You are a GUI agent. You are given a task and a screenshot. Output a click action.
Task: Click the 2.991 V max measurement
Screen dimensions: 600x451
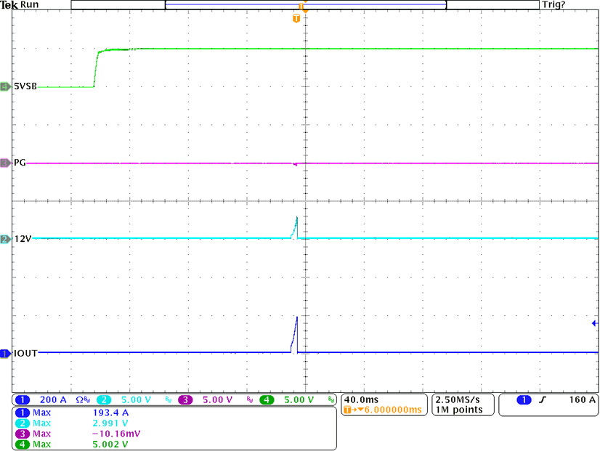110,423
